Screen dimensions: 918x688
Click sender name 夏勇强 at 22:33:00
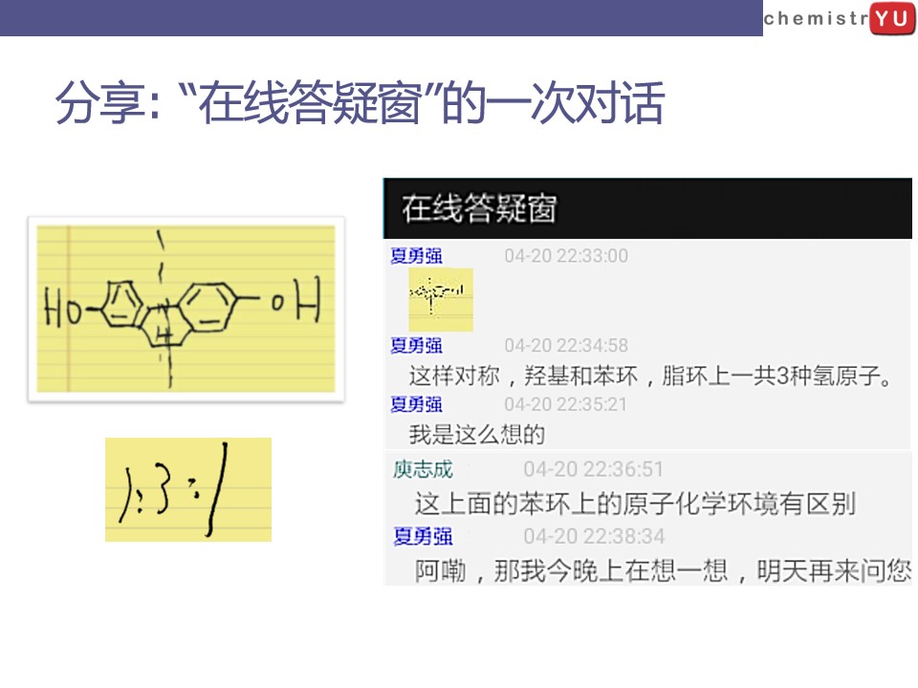click(x=416, y=256)
